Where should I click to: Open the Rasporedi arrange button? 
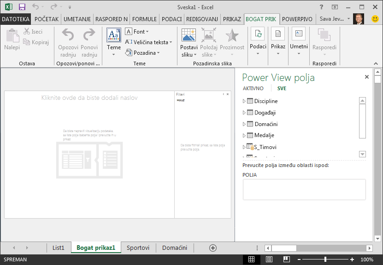point(324,42)
